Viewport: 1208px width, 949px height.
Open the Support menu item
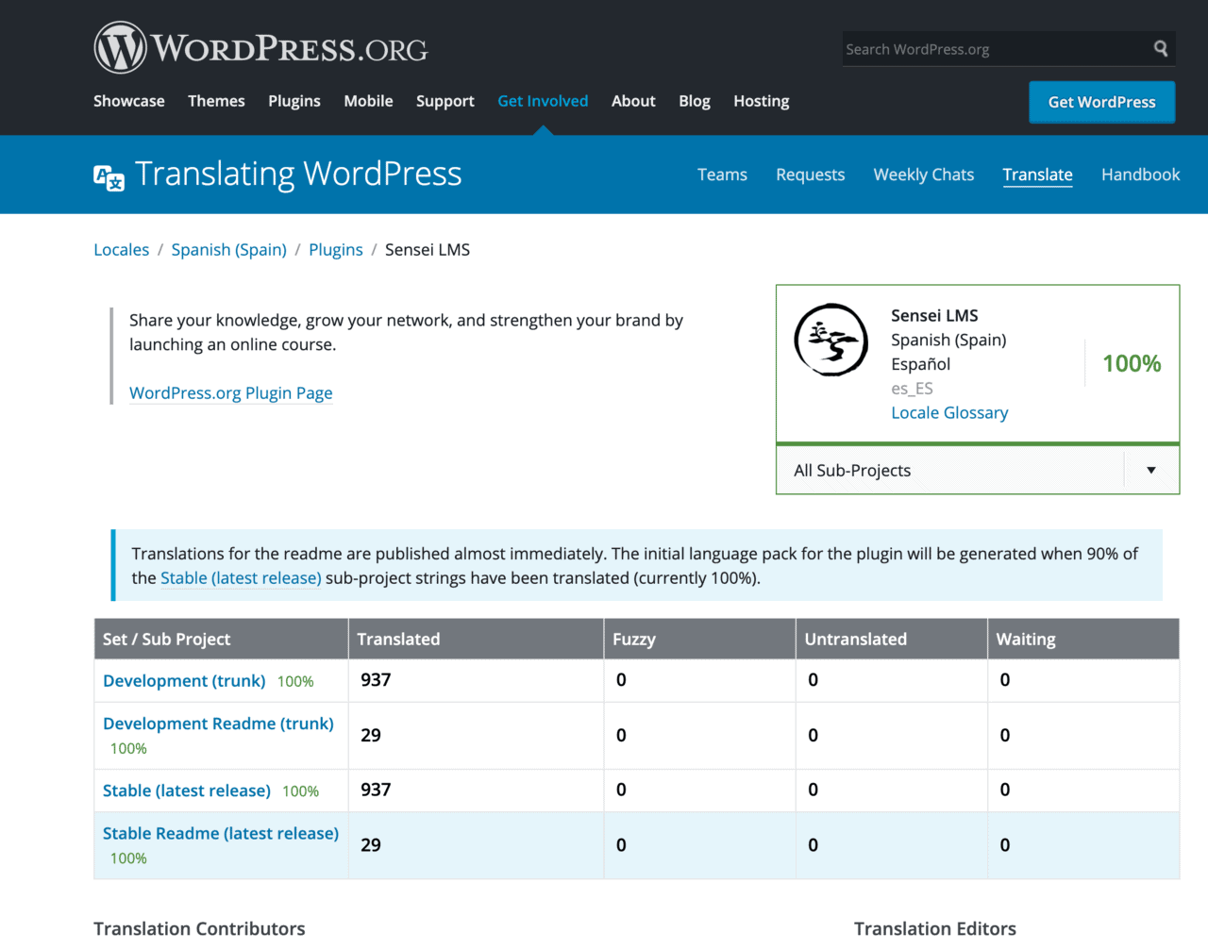[x=445, y=101]
